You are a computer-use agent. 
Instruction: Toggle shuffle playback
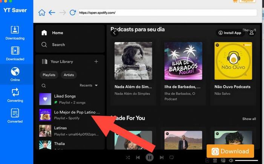pyautogui.click(x=128, y=158)
